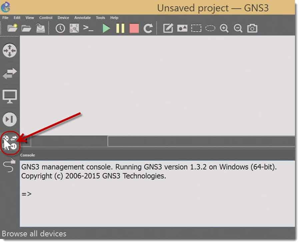
Task: Click the workspace horizontal scrollbar
Action: (157, 141)
